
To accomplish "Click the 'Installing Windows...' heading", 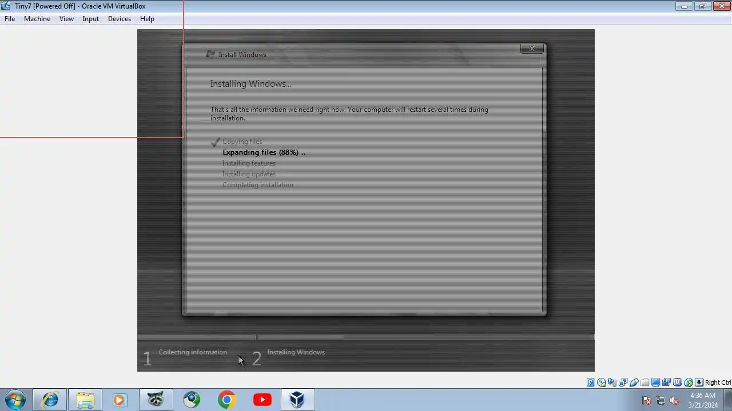I will point(250,84).
